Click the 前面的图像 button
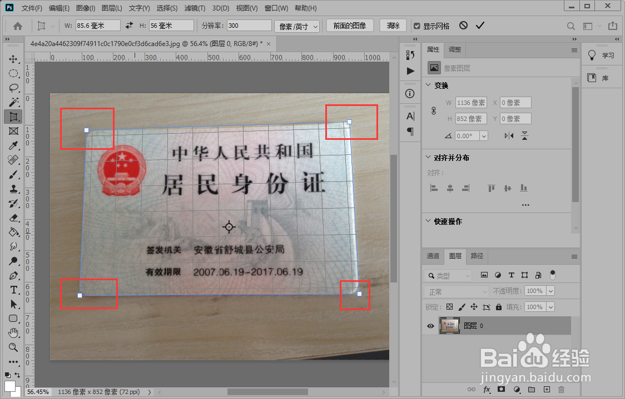Image resolution: width=625 pixels, height=399 pixels. click(350, 26)
